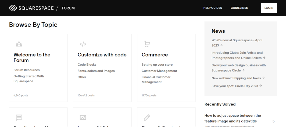Open Code Blocks subcategory

(x=87, y=65)
